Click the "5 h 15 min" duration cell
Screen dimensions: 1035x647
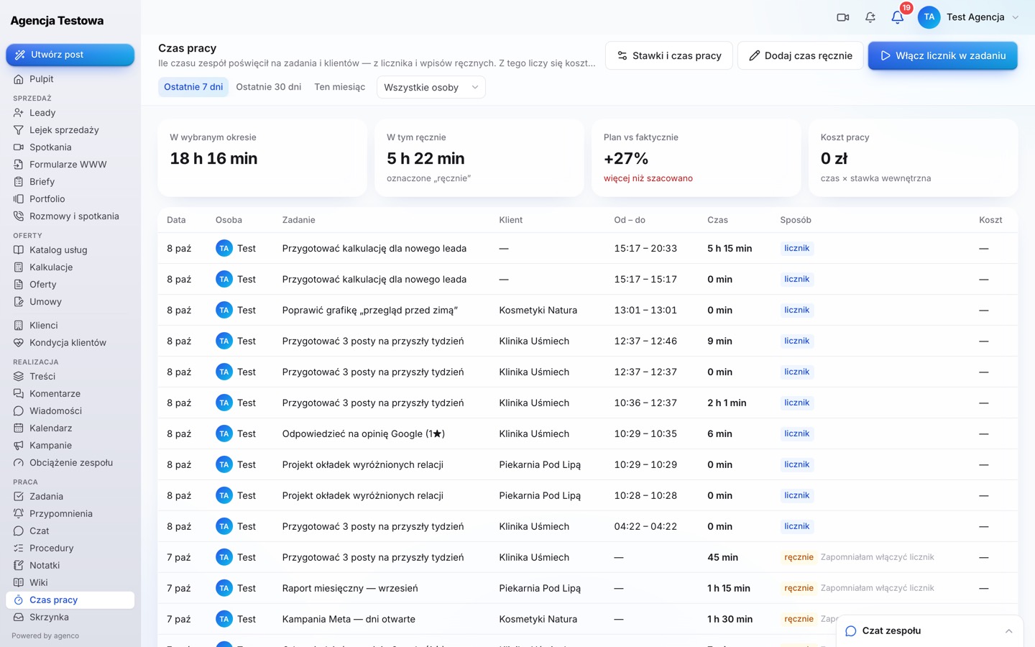(730, 249)
